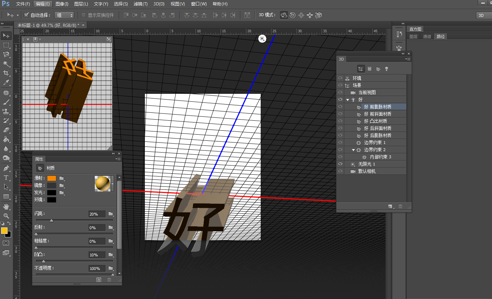Viewport: 492px width, 299px height.
Task: Select the Crop tool
Action: click(6, 73)
